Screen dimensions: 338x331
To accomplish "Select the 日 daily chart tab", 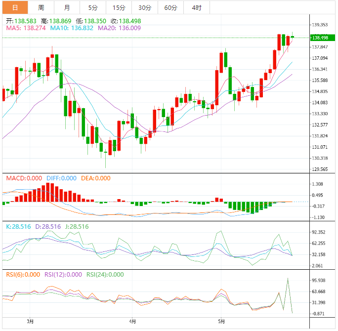I will [x=15, y=7].
